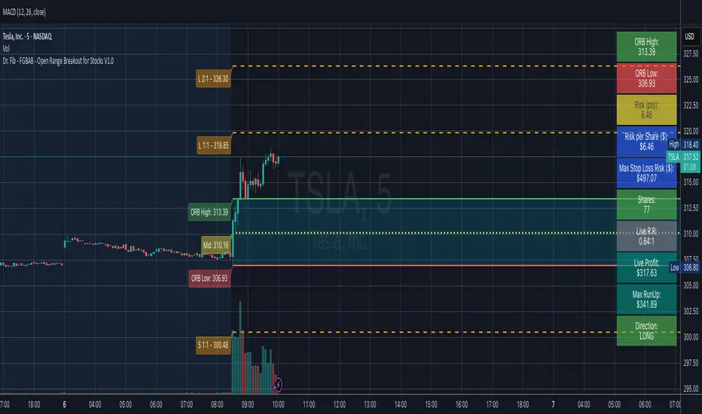
Task: Click the ORB Low: 306.93 chart label
Action: click(209, 279)
